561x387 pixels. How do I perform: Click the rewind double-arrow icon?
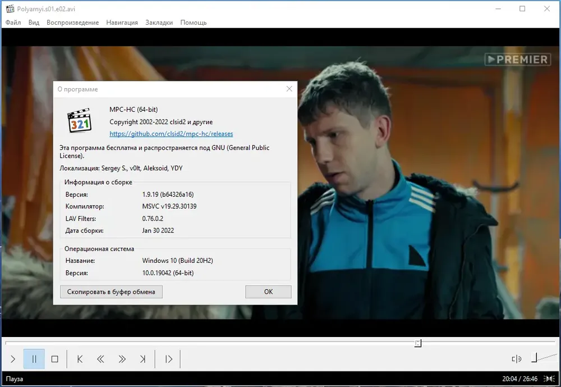click(100, 359)
